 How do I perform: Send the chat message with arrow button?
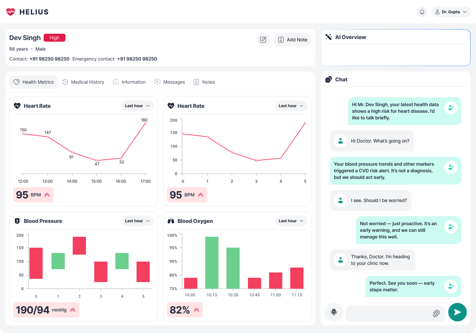(457, 312)
